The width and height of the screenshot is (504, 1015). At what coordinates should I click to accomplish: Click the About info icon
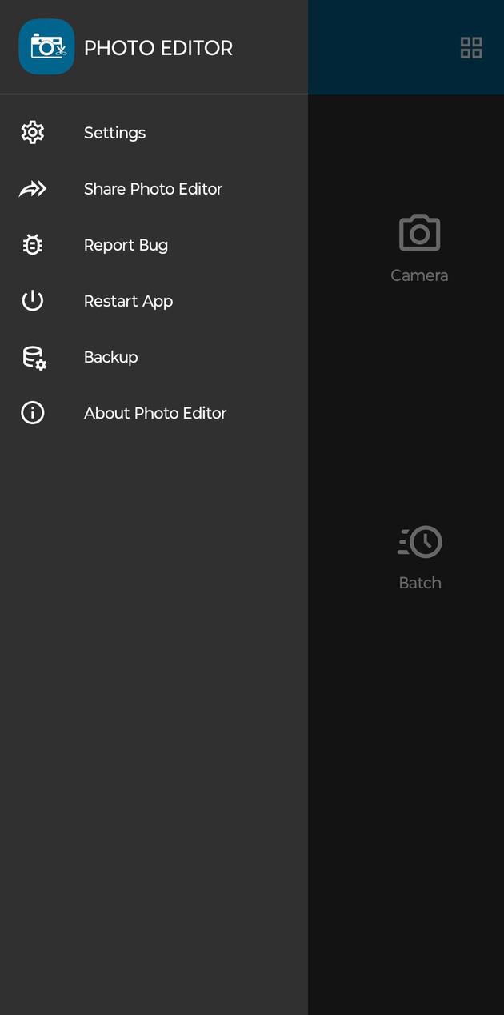click(x=32, y=412)
